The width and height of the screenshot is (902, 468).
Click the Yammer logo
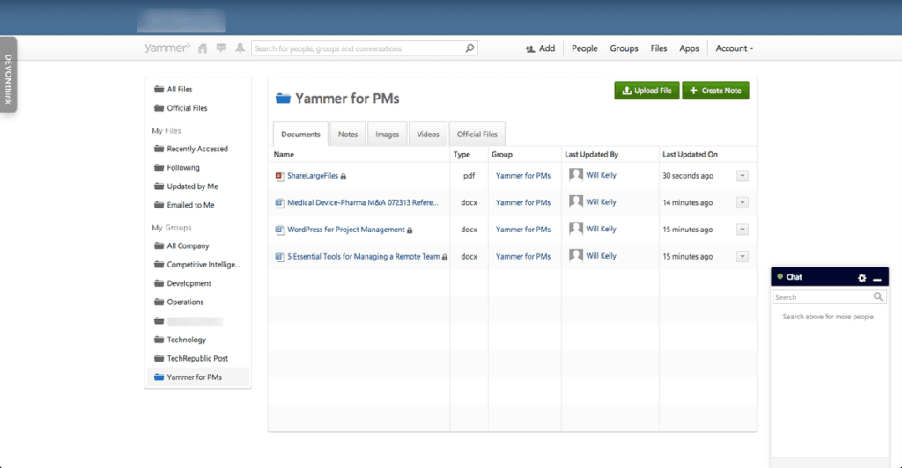click(x=166, y=48)
